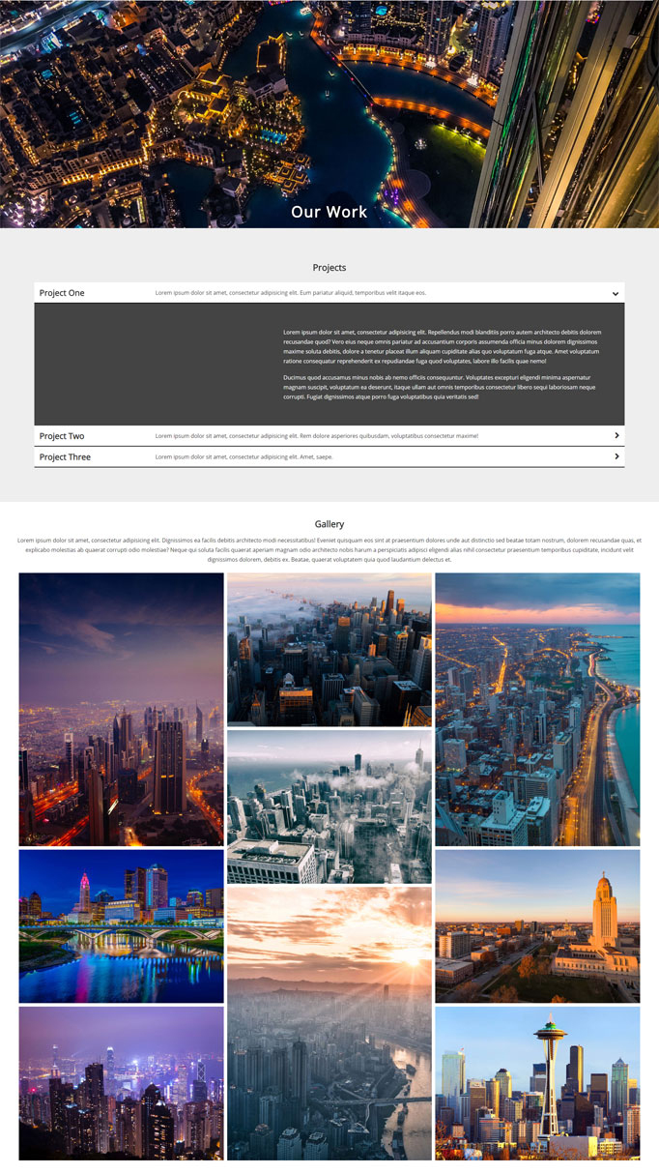Select the bottom-left neon purple skyline photo
659x1173 pixels.
[x=121, y=1083]
